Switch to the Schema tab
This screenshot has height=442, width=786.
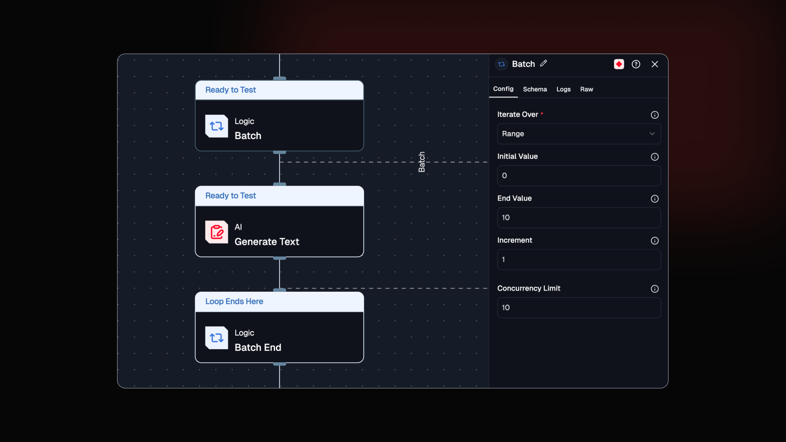tap(535, 89)
